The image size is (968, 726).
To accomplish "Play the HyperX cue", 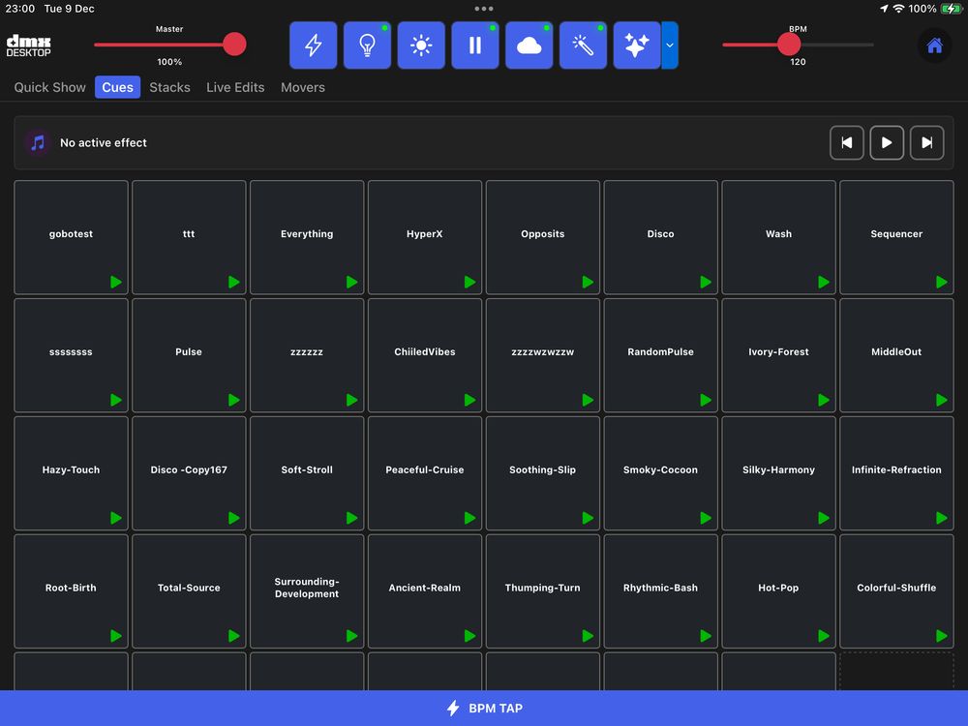I will point(469,282).
